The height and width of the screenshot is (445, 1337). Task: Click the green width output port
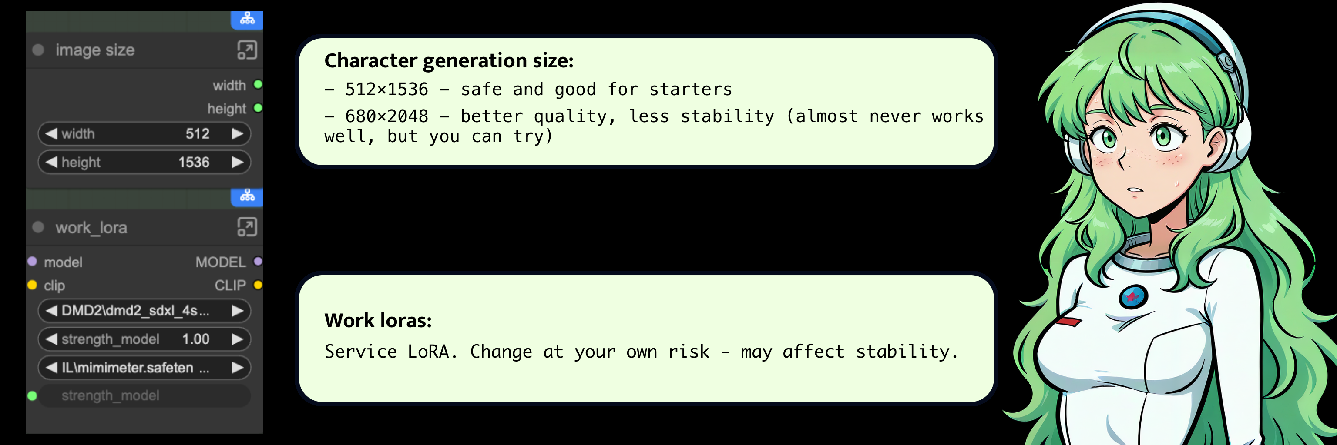coord(258,84)
